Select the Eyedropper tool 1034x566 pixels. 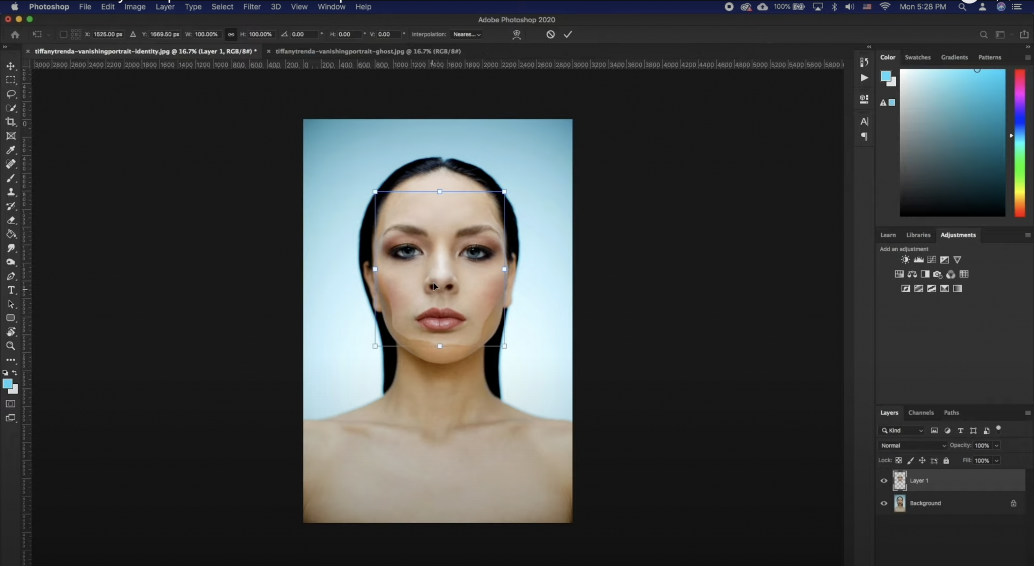point(11,150)
